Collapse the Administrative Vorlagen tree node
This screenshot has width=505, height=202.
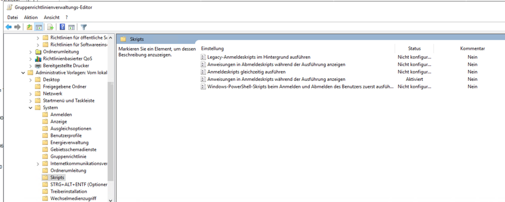pyautogui.click(x=23, y=73)
